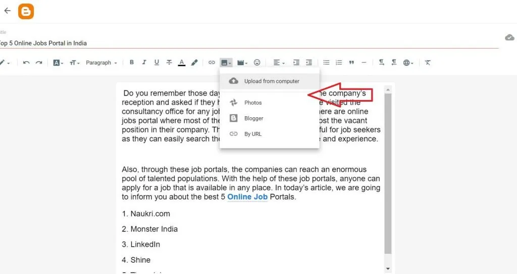Click the cloud saved status icon
Screen dimensions: 517x274
coord(509,37)
